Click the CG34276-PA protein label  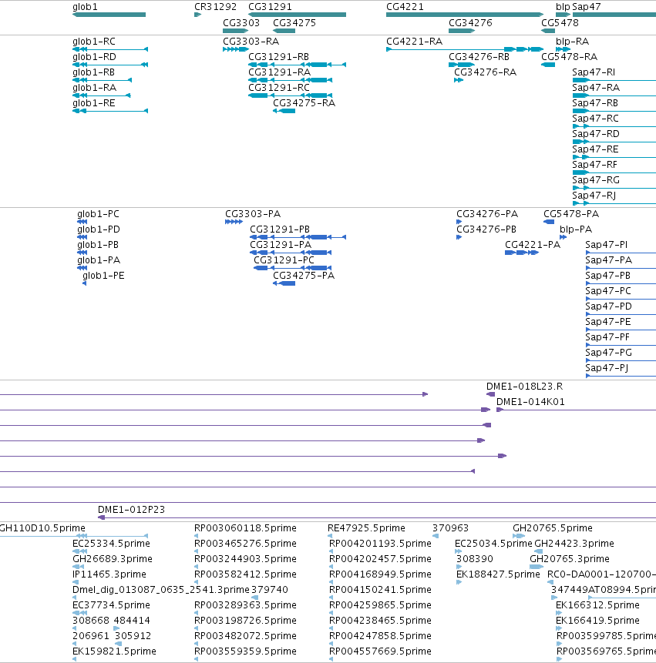coord(486,214)
